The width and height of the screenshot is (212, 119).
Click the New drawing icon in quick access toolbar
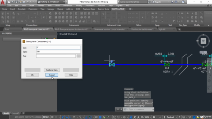[9, 2]
